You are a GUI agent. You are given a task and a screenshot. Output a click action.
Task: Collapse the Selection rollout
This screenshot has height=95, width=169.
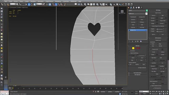coord(137,46)
